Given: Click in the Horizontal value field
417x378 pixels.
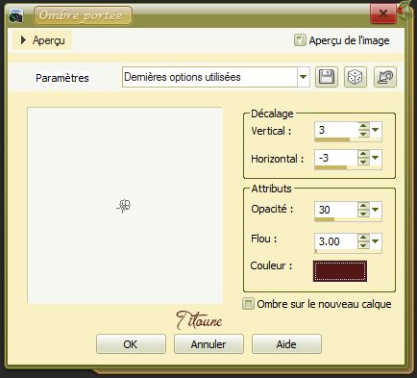Looking at the screenshot, I should (336, 158).
